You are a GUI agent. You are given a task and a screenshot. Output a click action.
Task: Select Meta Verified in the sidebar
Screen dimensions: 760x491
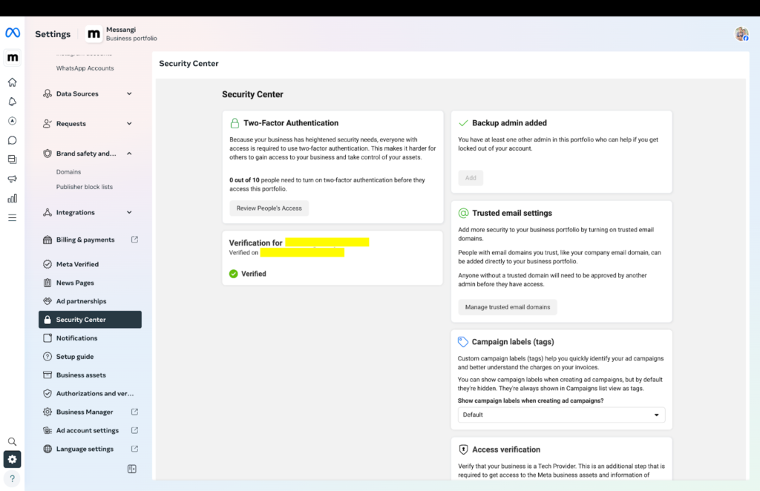pyautogui.click(x=77, y=264)
